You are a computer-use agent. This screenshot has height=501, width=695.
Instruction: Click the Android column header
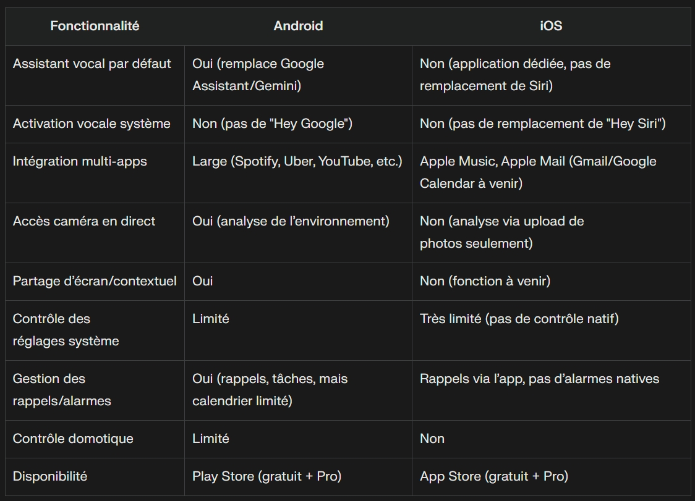[x=298, y=26]
